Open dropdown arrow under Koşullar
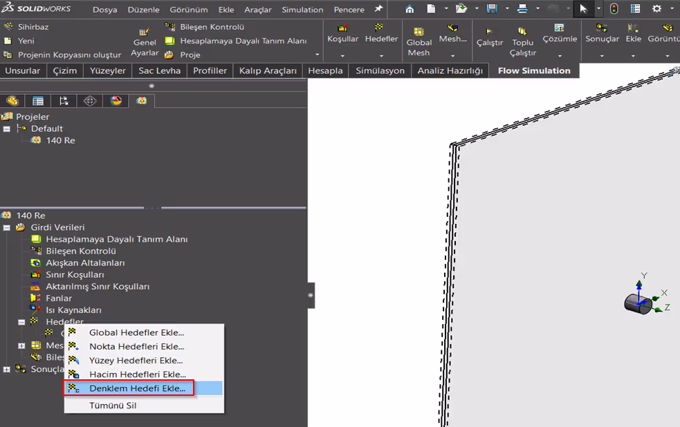Viewport: 680px width, 427px height. (x=342, y=56)
